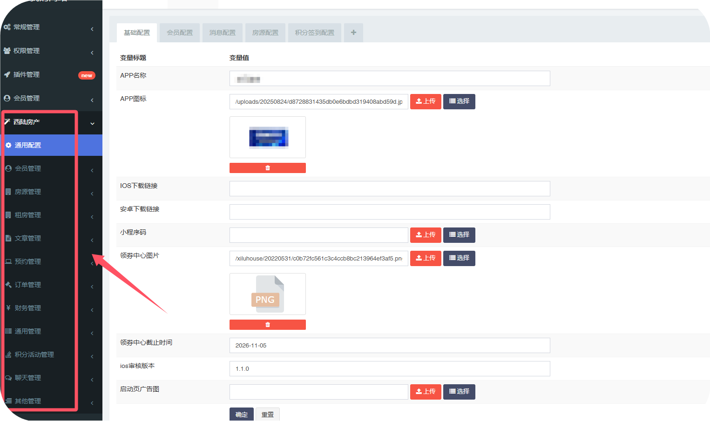This screenshot has height=421, width=710.
Task: Expand the 财务管理 submenu chevron
Action: point(92,310)
